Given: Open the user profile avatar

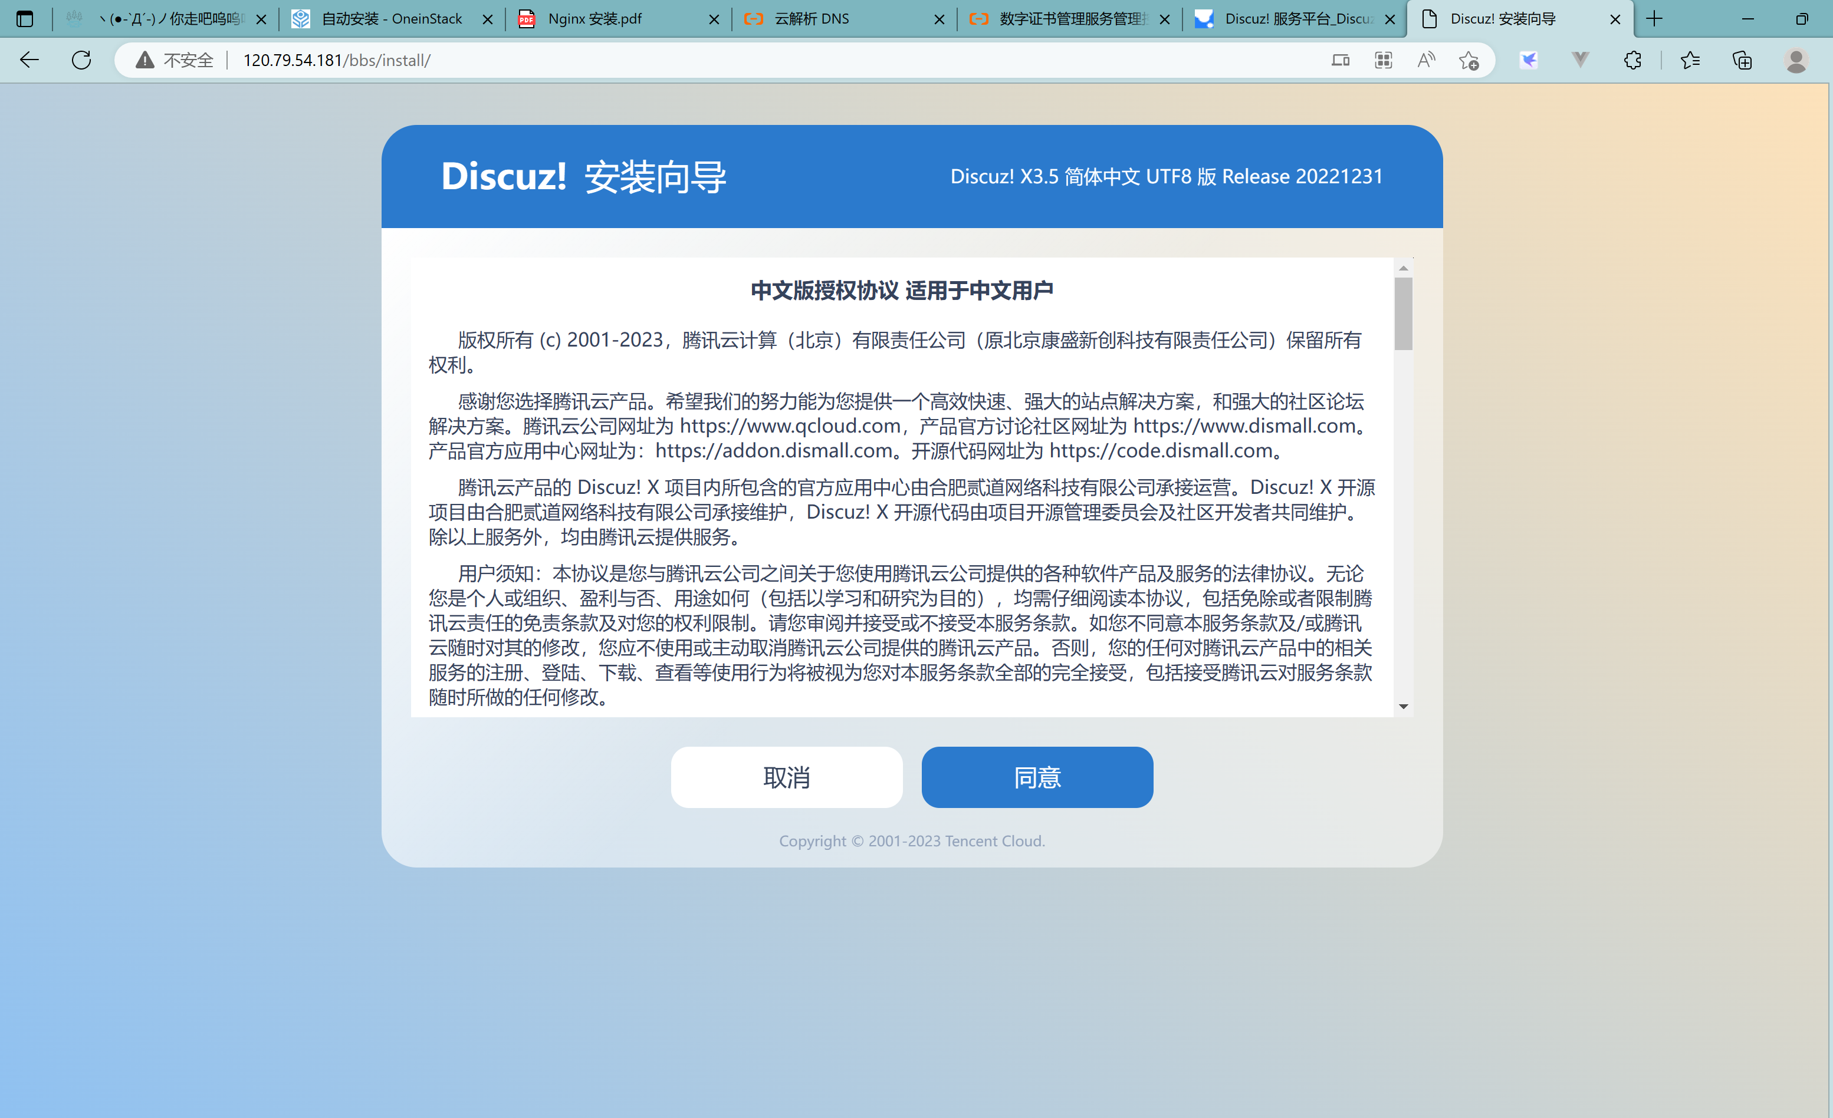Looking at the screenshot, I should coord(1796,60).
